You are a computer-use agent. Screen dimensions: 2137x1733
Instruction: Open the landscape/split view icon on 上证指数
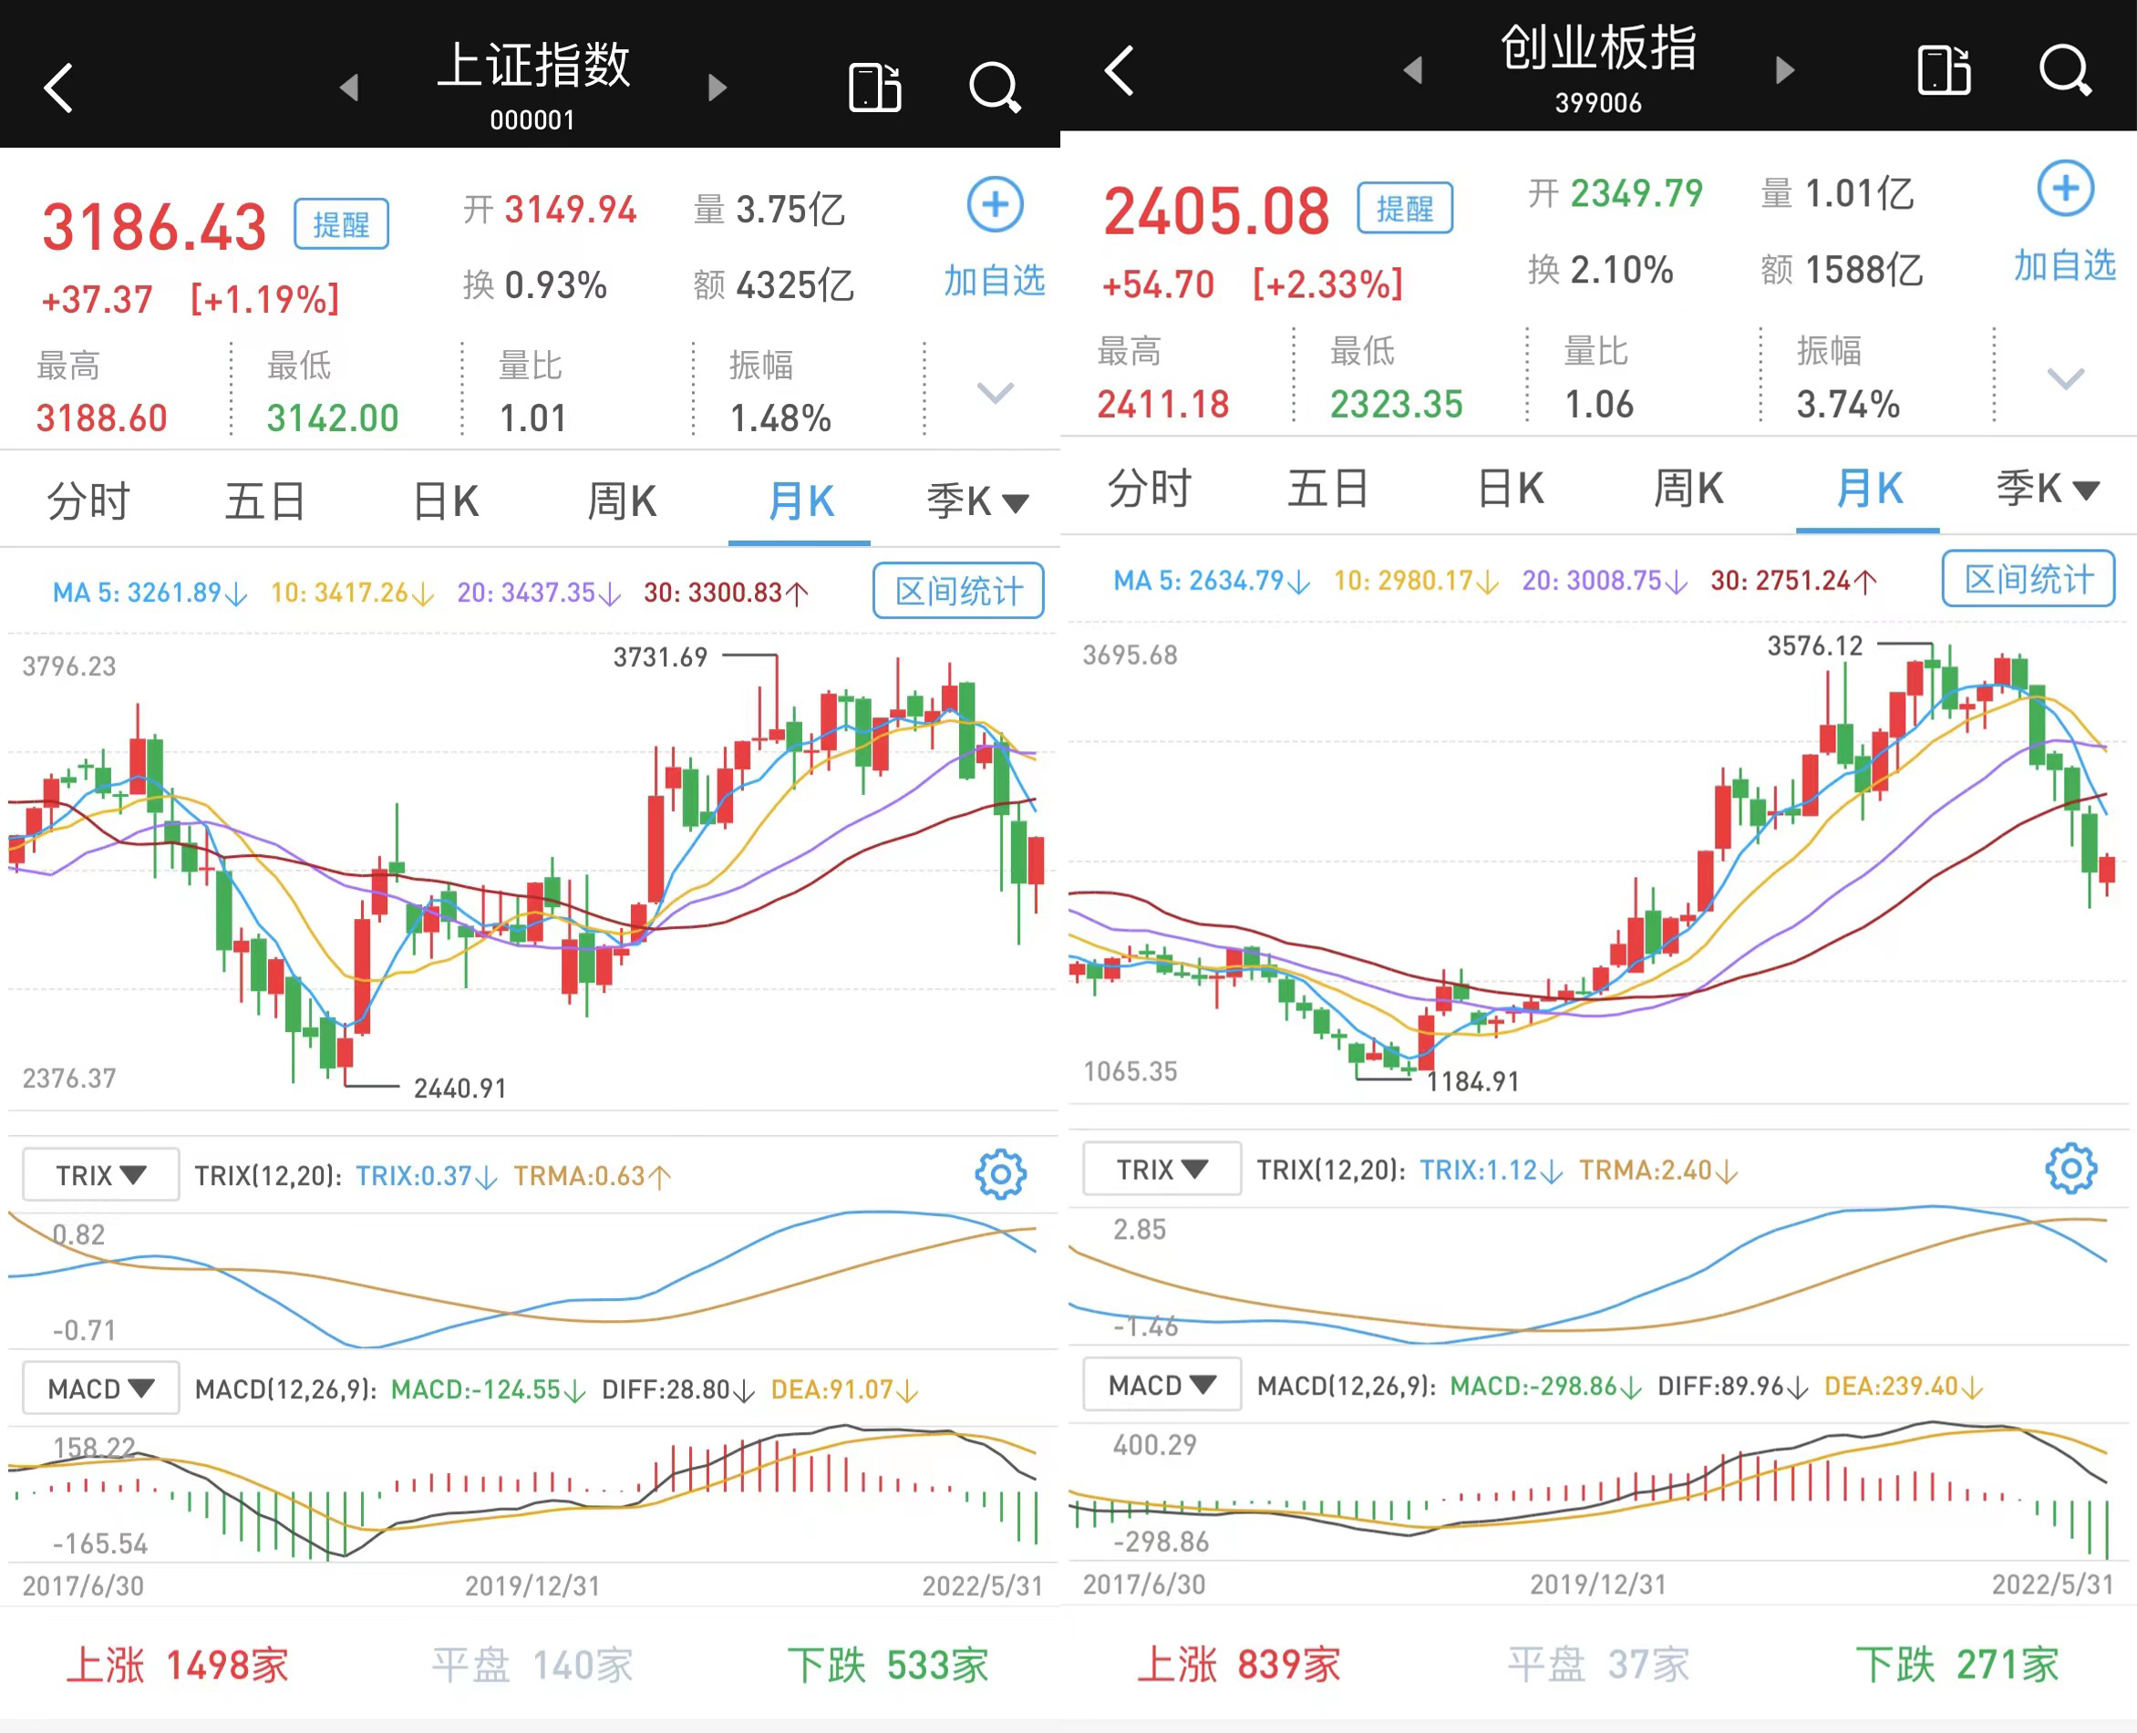point(874,88)
